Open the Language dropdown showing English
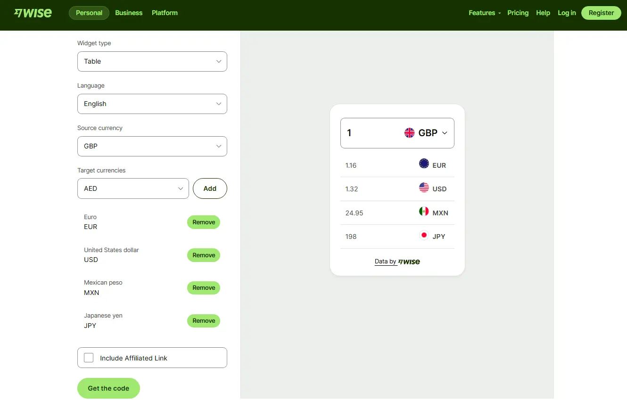The width and height of the screenshot is (627, 409). (x=152, y=104)
